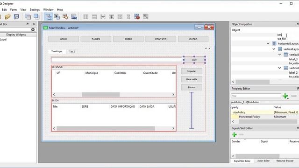Viewport: 299px width, 168px height.
Task: Select the Edit Widgets mode icon
Action: click(49, 17)
